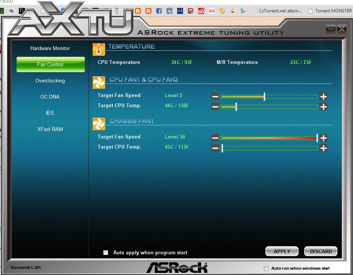This screenshot has height=275, width=353.
Task: Click the Level 5 fan speed value
Action: coord(174,95)
